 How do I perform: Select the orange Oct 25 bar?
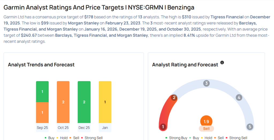tap(63, 102)
